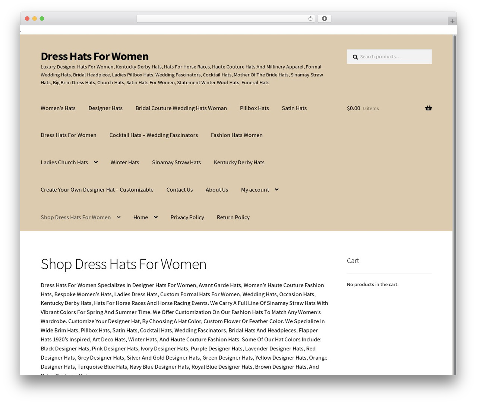
Task: Open the Satin Hats menu item
Action: pos(294,108)
